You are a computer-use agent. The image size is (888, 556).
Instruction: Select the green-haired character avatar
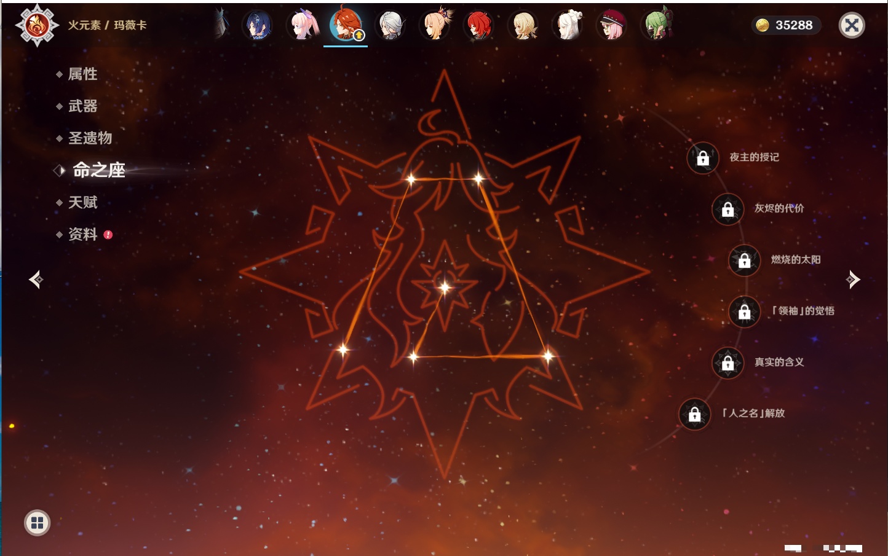pyautogui.click(x=657, y=25)
